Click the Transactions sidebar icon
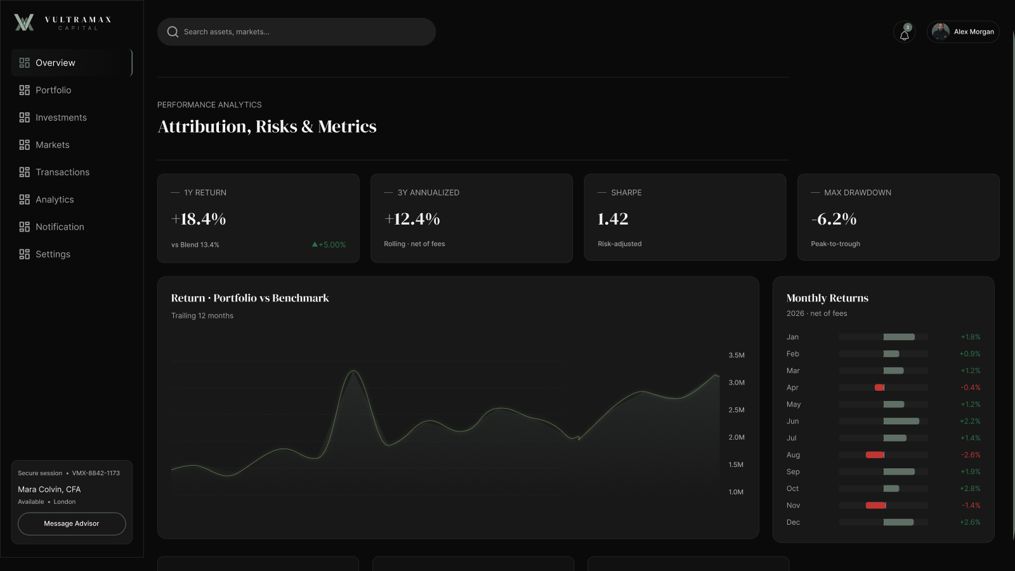This screenshot has width=1015, height=571. click(25, 172)
